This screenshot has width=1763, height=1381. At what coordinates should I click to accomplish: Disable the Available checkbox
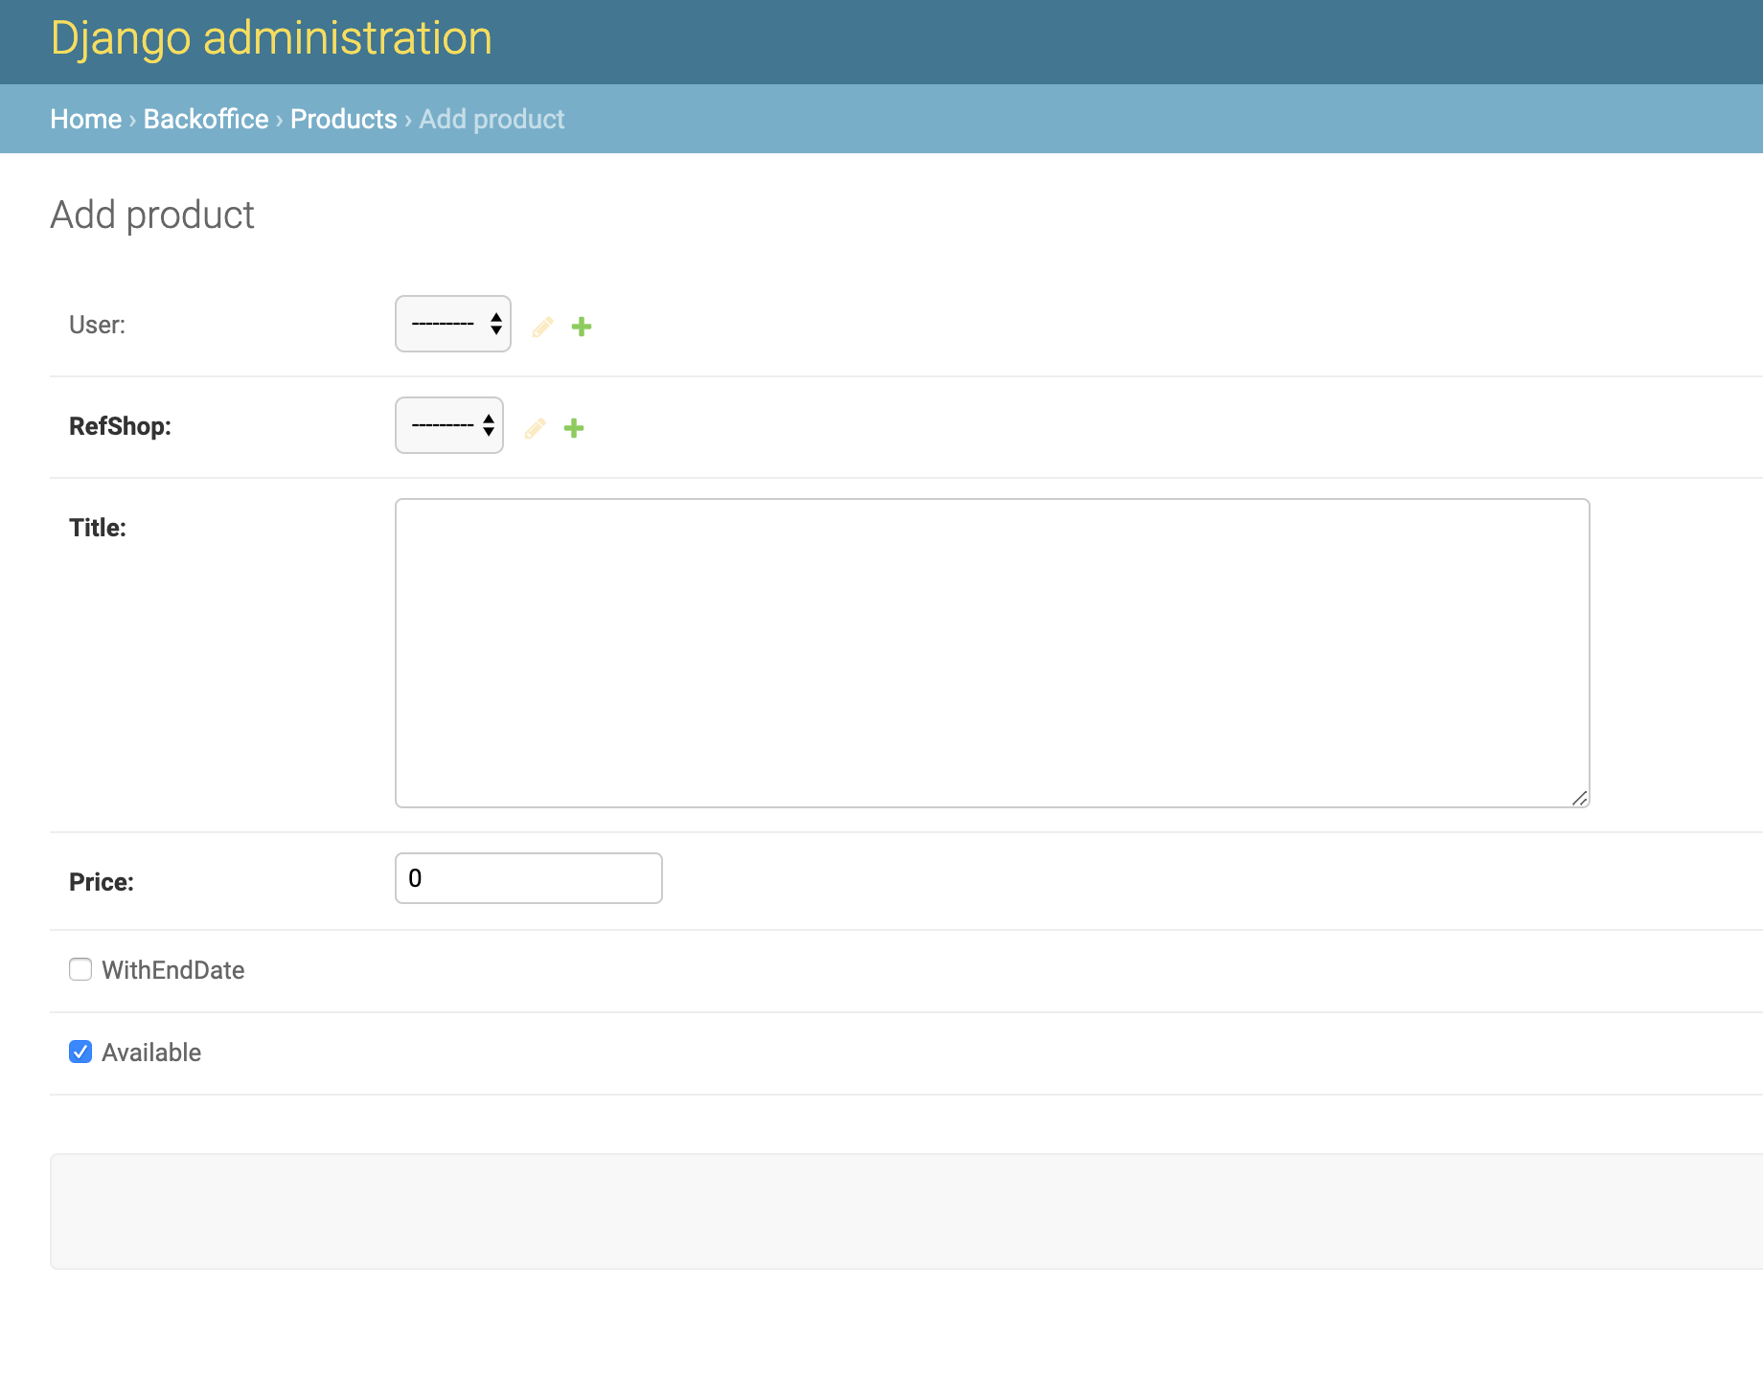pos(80,1051)
